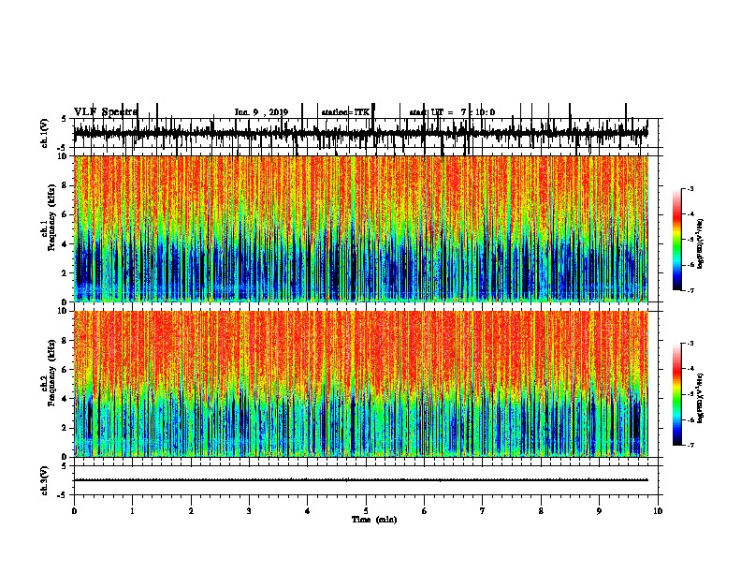Click the "9" minute tick label
Viewport: 741px width, 573px height.
coord(599,511)
